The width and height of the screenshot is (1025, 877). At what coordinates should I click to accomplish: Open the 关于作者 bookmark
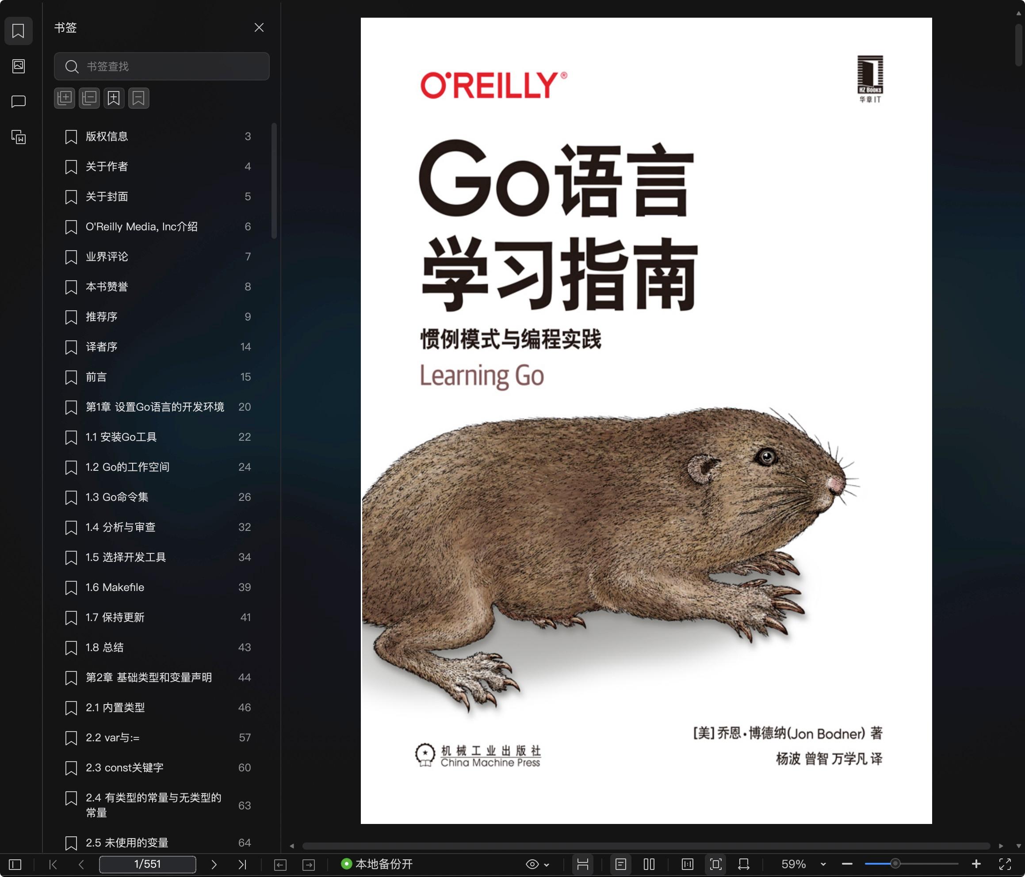[158, 167]
